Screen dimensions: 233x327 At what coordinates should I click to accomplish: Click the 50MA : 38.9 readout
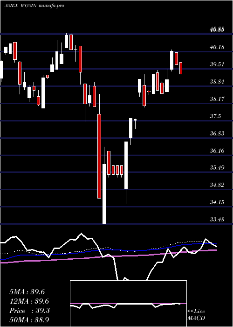click(x=29, y=320)
